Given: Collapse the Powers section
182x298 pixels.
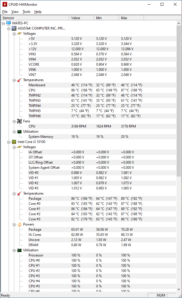Looking at the screenshot, I should (x=14, y=224).
